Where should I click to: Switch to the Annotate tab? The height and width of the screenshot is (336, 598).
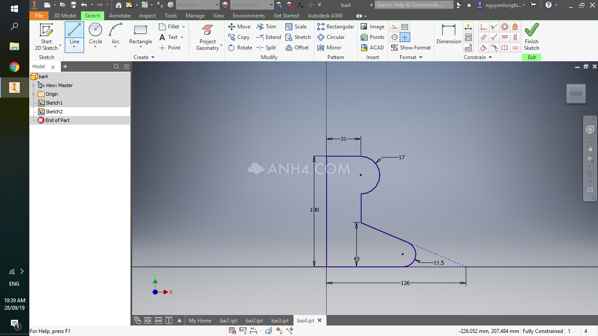point(120,16)
